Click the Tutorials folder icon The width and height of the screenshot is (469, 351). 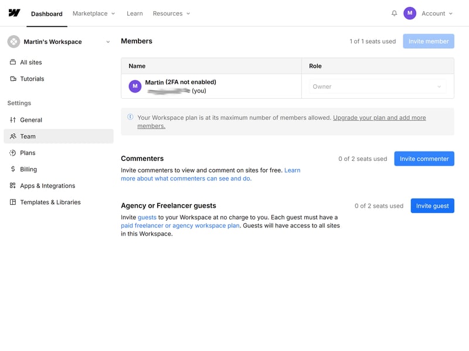point(13,78)
